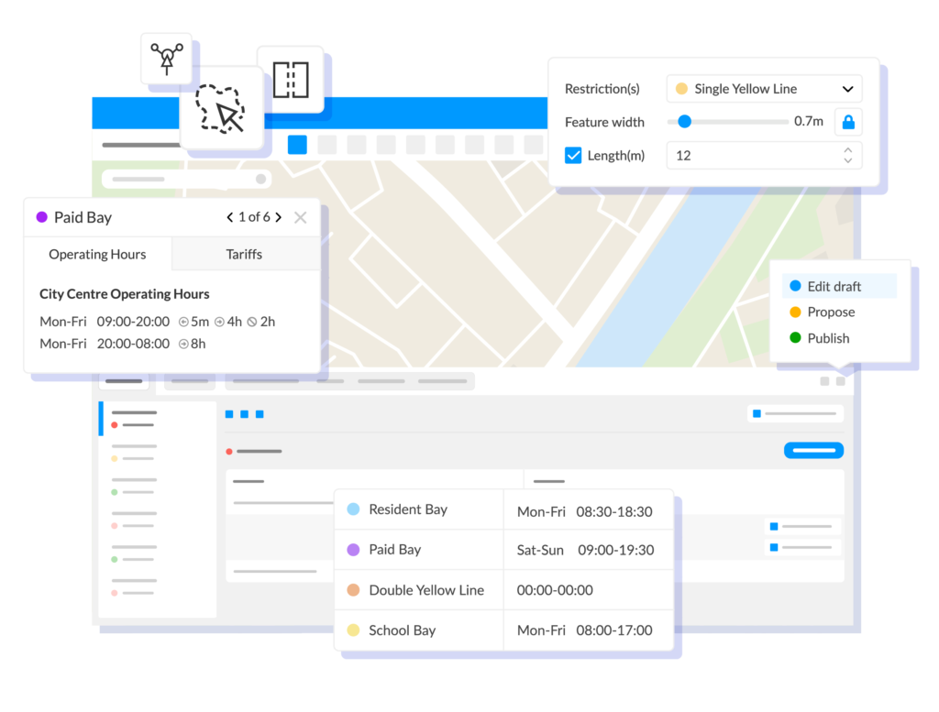Image resolution: width=939 pixels, height=712 pixels.
Task: Click the active blue toolbar square
Action: point(297,145)
